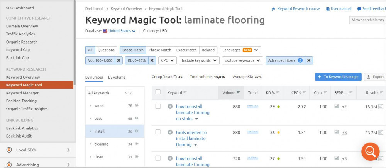This screenshot has height=168, width=386.
Task: Expand Advertising sidebar section
Action: [68, 165]
